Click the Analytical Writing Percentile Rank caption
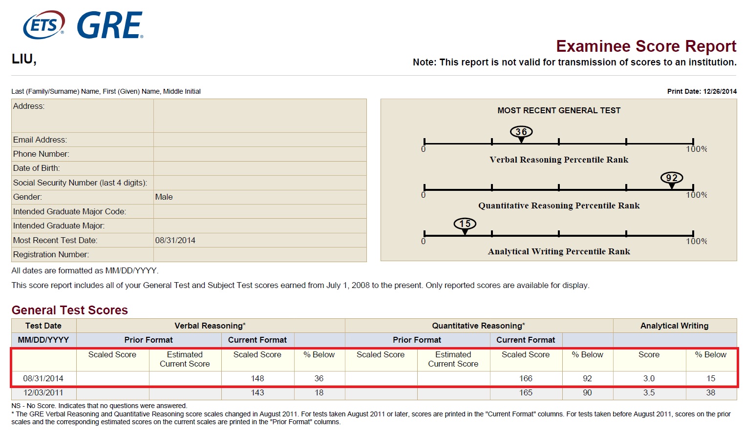 (559, 251)
